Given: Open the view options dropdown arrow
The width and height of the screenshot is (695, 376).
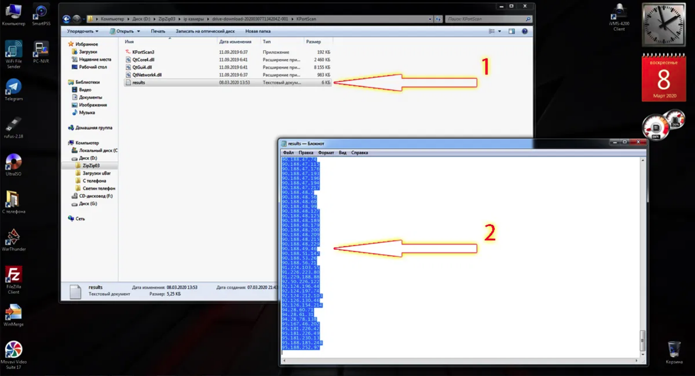Looking at the screenshot, I should (499, 31).
